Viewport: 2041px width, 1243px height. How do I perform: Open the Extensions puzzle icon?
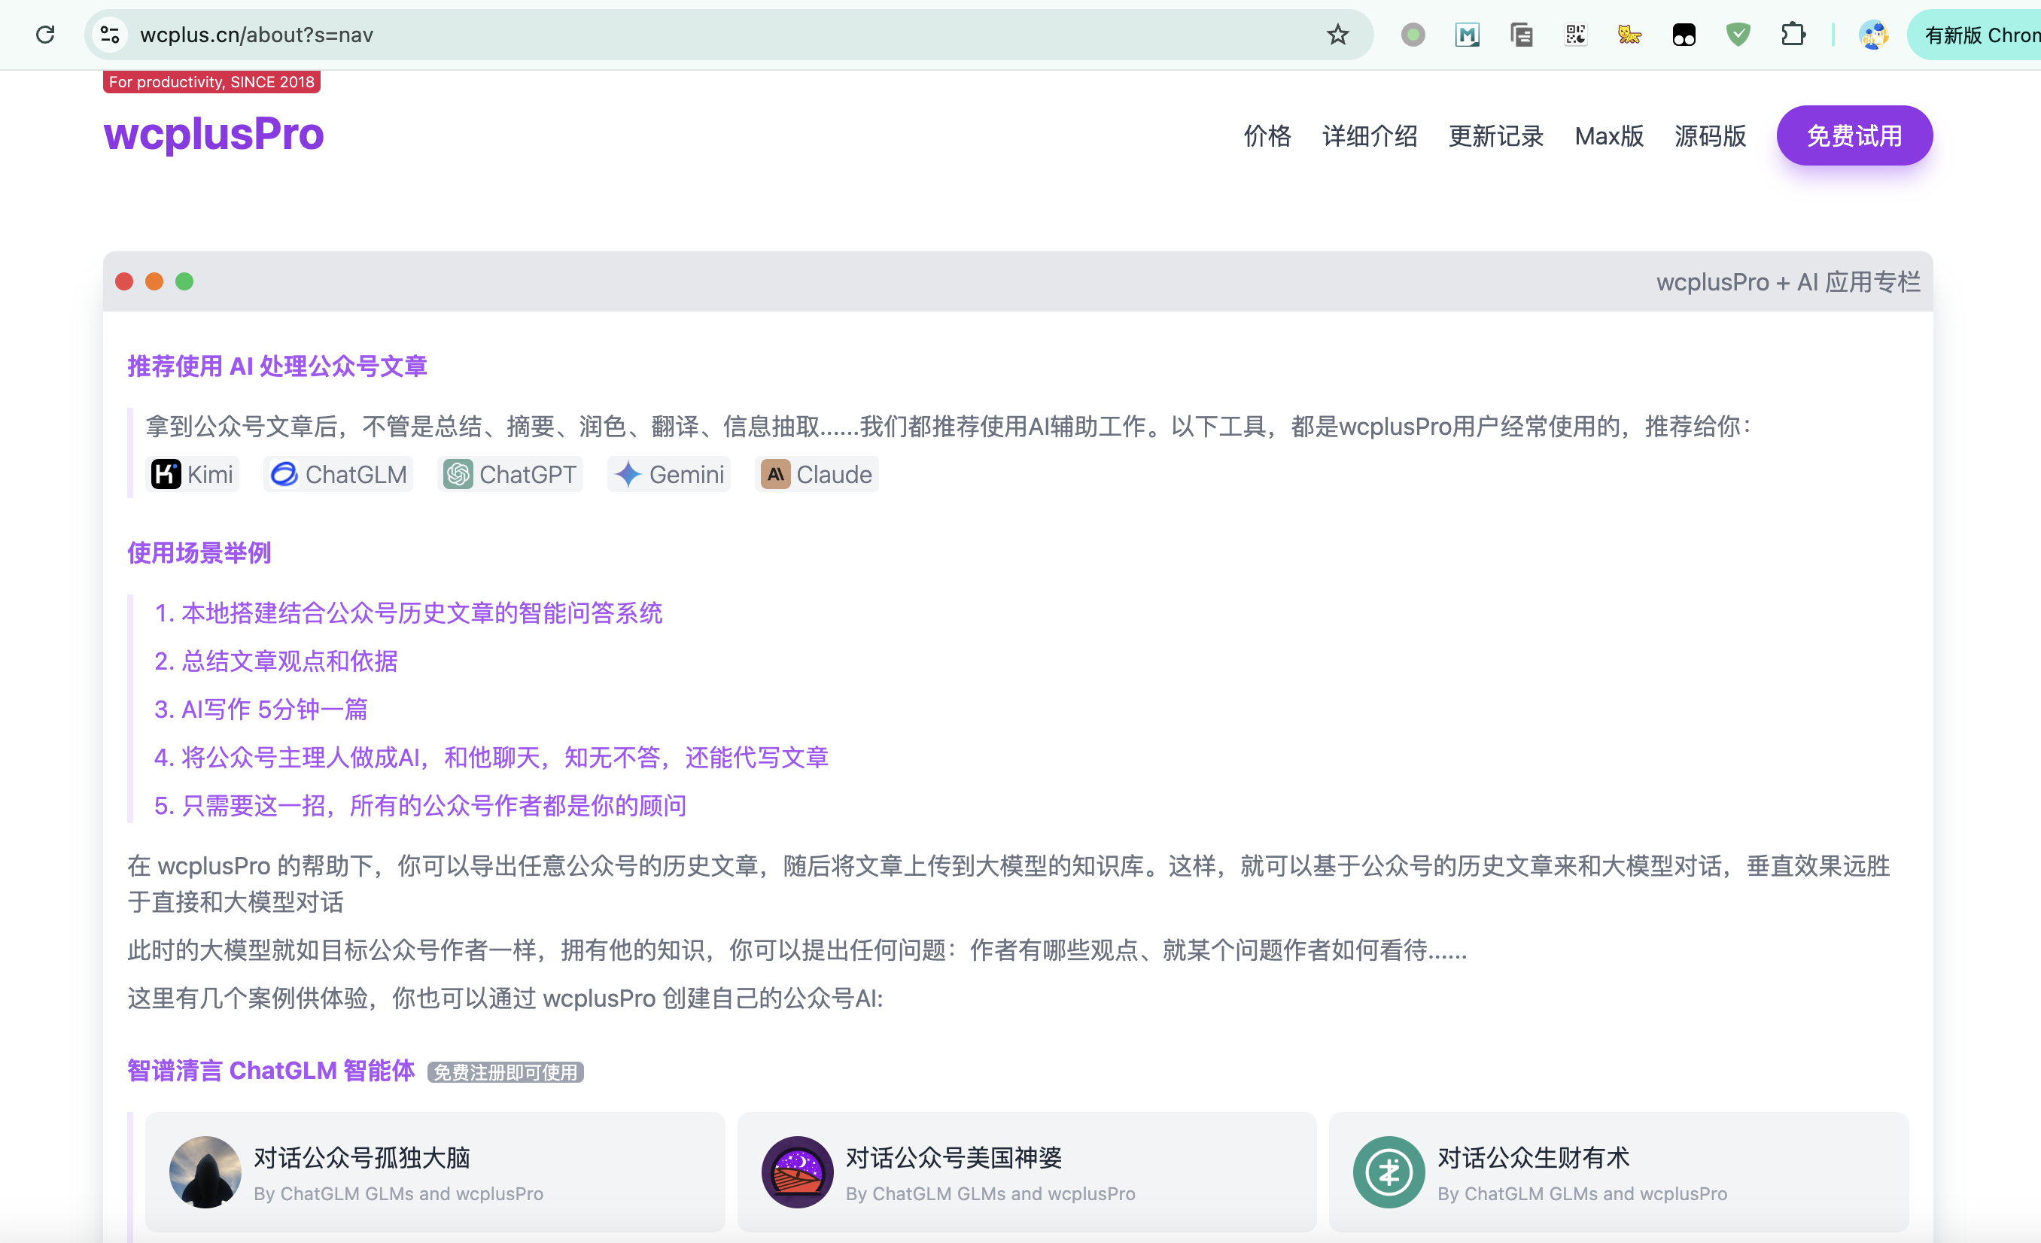click(x=1793, y=35)
